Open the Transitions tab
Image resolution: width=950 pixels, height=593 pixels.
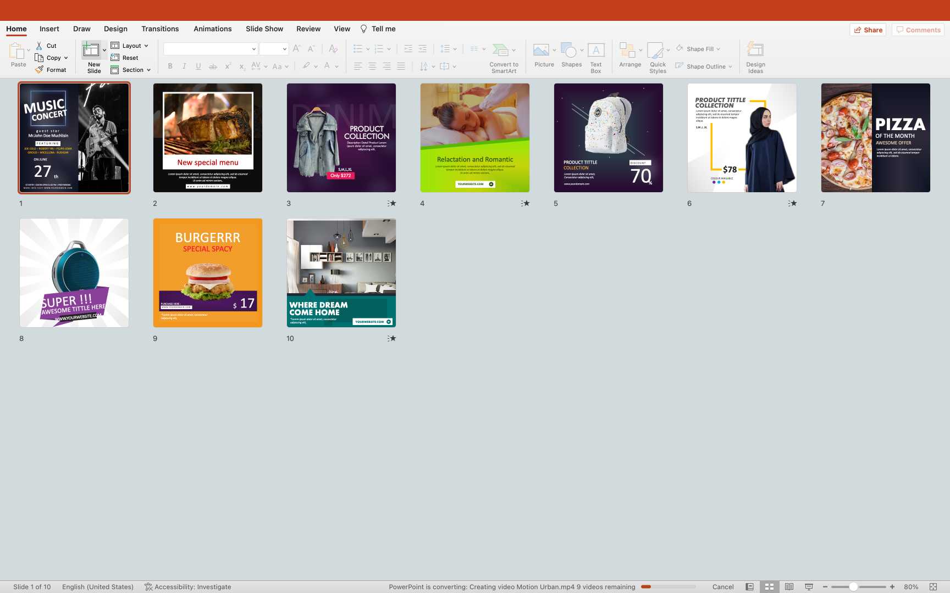tap(160, 29)
